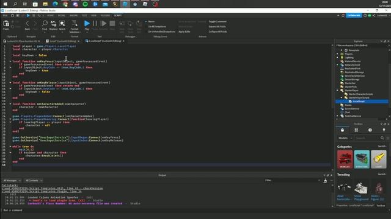
Task: Close the LocalScript document tab
Action: click(123, 41)
